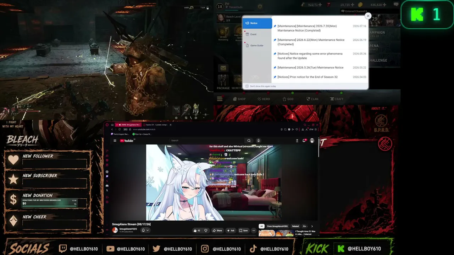The image size is (454, 255).
Task: Select the From SmugAlanaVODS chip
Action: click(x=277, y=226)
